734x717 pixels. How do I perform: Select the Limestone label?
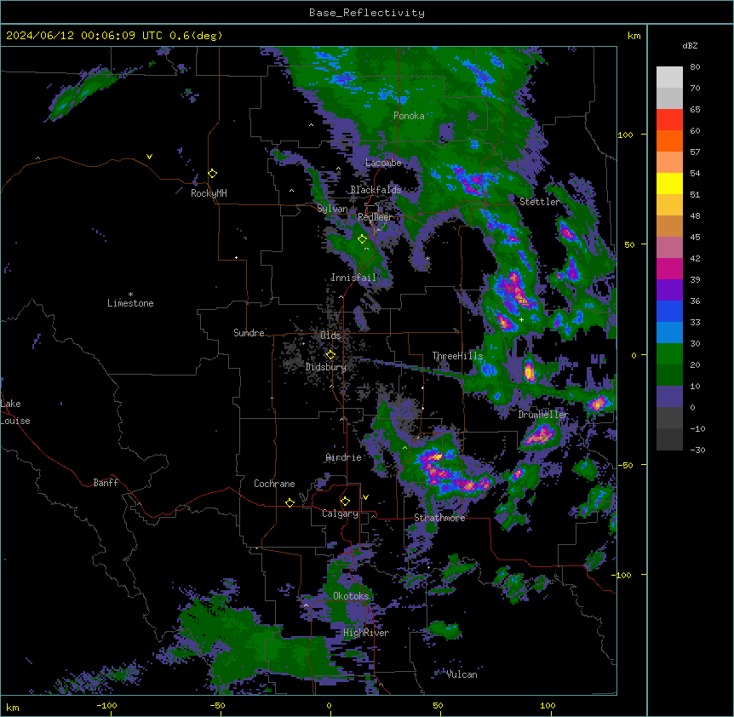click(130, 303)
